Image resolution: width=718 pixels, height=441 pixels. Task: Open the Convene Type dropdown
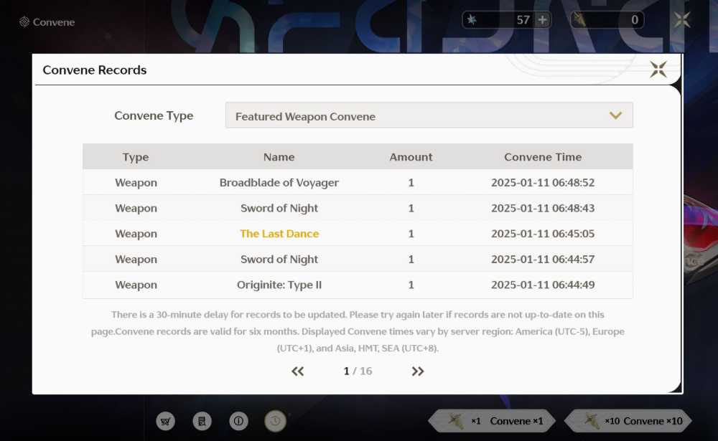point(429,115)
